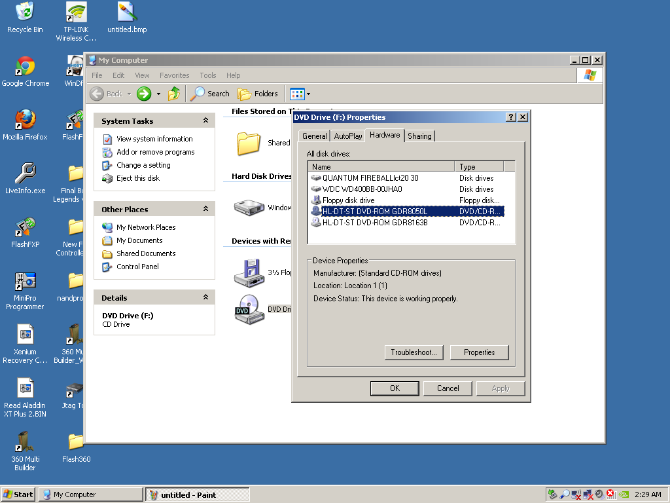Select the Shared Documents folder icon in file list
Screen dimensions: 670x503
[x=248, y=143]
